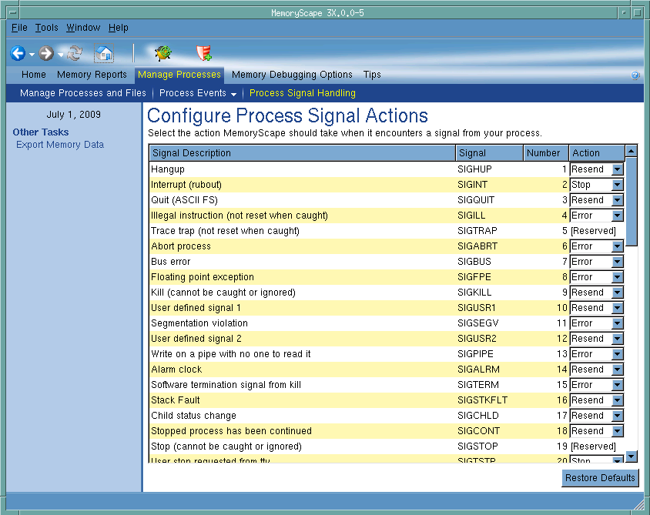Image resolution: width=650 pixels, height=515 pixels.
Task: Click the blue Back navigation arrow
Action: [x=18, y=54]
